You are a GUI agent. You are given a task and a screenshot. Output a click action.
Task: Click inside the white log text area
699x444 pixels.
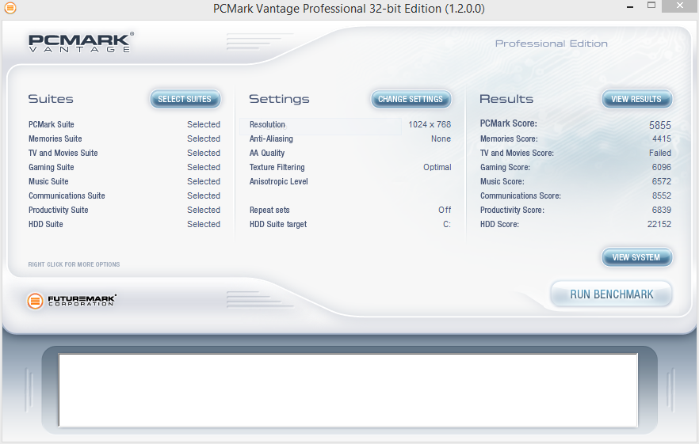click(x=348, y=390)
